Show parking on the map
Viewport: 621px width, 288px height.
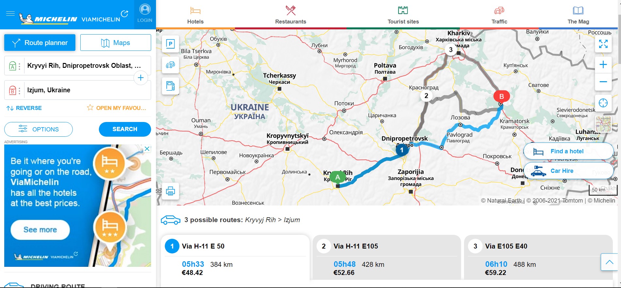pyautogui.click(x=170, y=44)
